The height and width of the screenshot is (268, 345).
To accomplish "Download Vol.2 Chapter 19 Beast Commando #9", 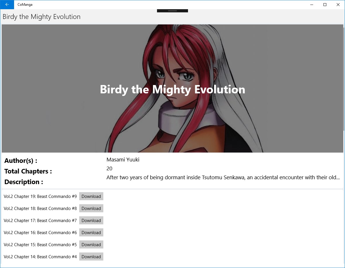I will (x=91, y=196).
